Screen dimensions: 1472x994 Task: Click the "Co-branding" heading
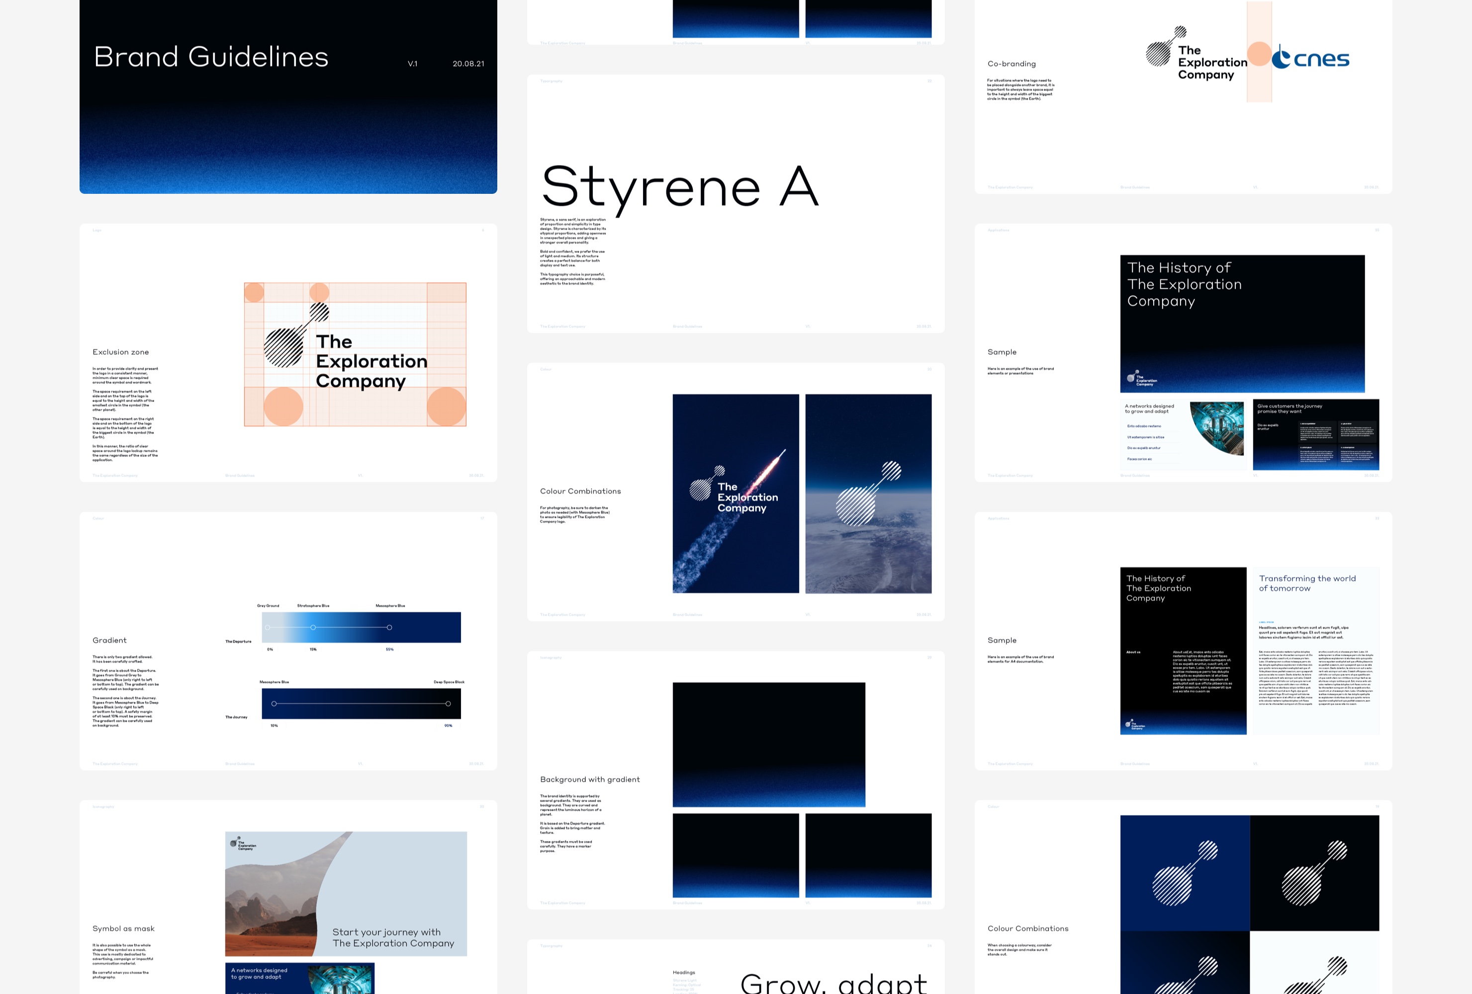1012,64
